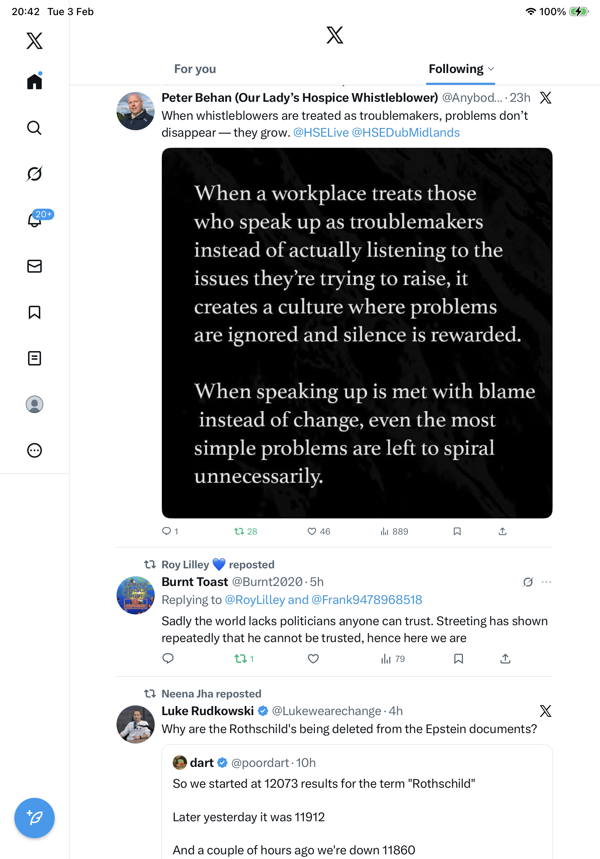This screenshot has height=859, width=600.
Task: Open More menu circle in sidebar
Action: 35,450
